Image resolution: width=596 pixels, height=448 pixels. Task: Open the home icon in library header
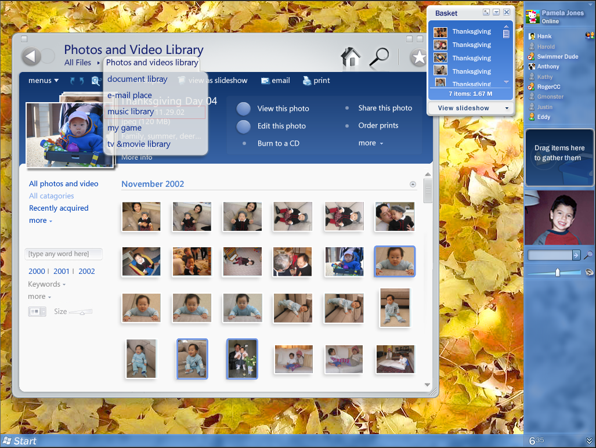[351, 57]
